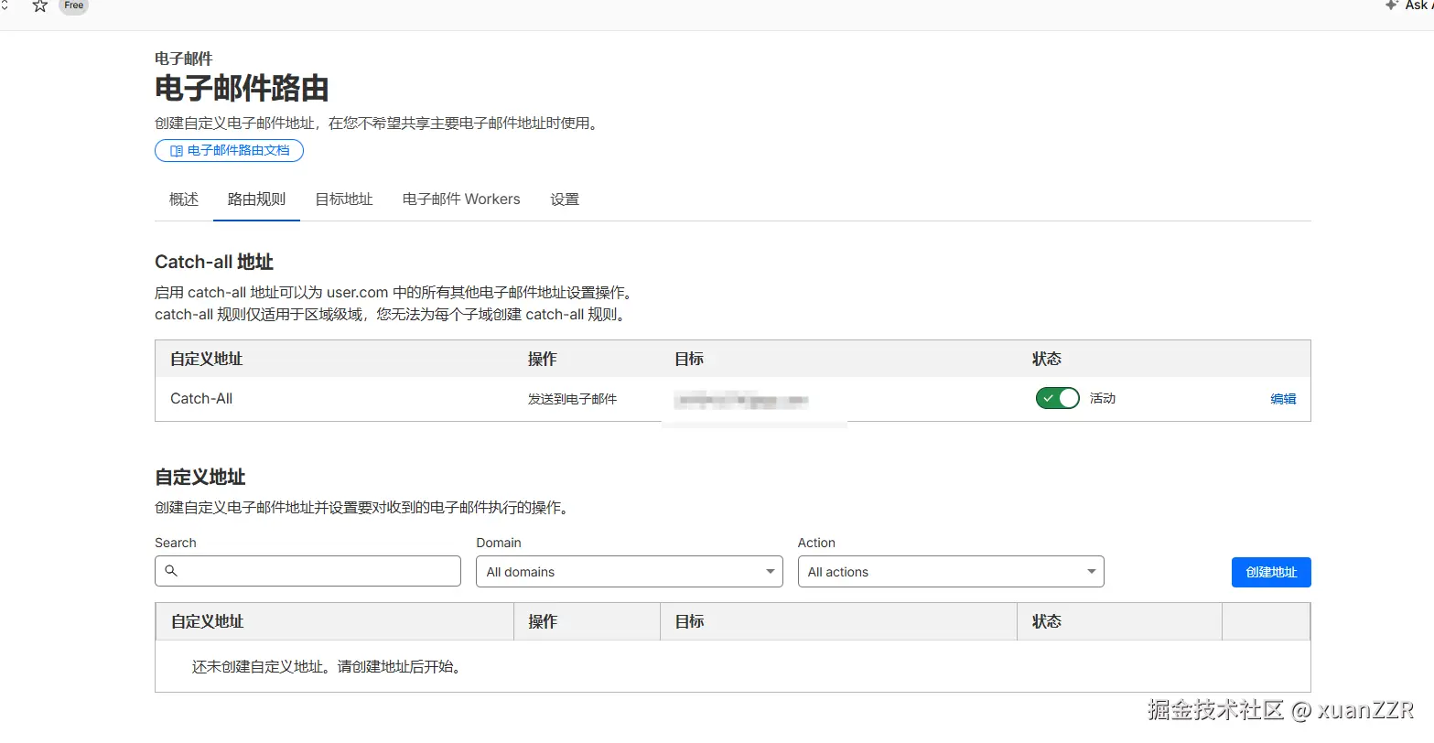Click the blurred target email address

(x=741, y=400)
